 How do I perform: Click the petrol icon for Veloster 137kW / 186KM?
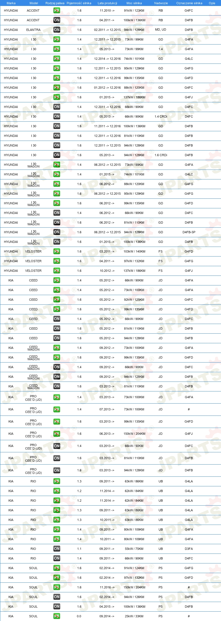(57, 271)
